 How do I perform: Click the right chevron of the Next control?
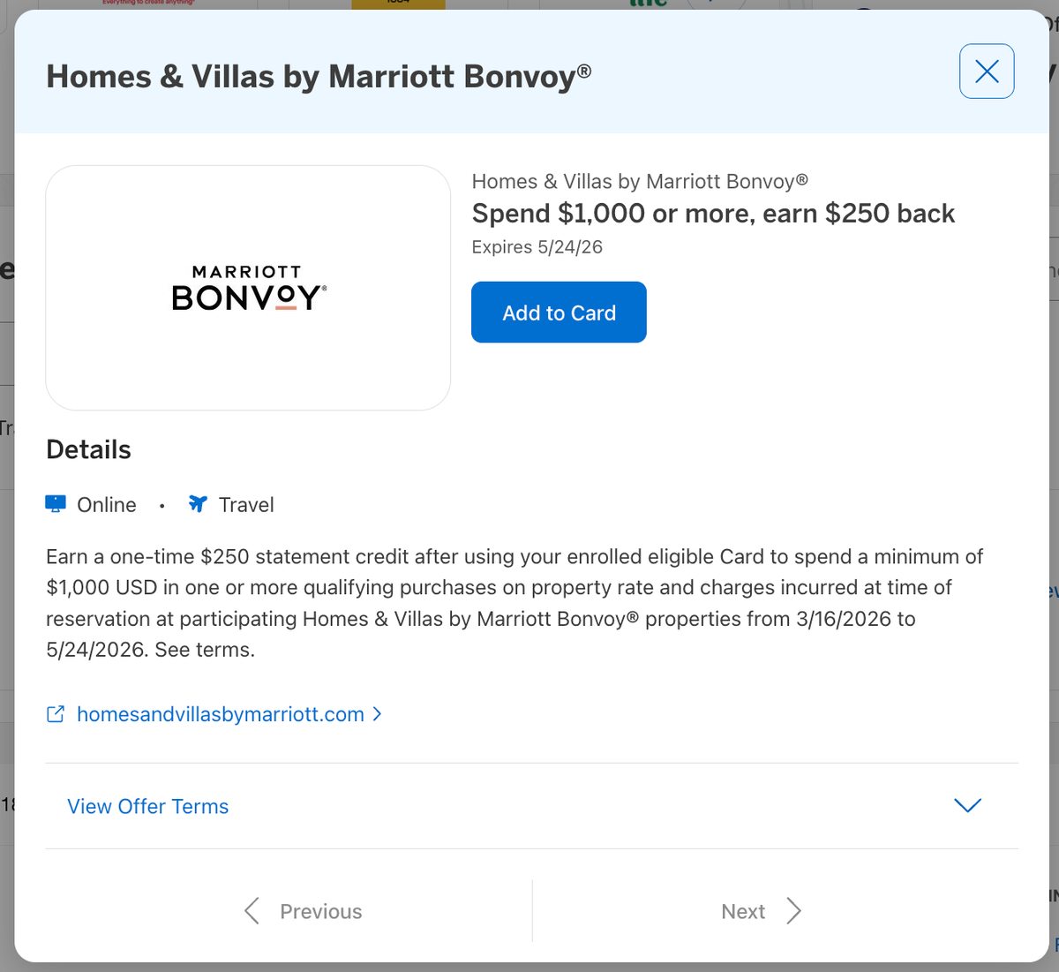(x=793, y=910)
